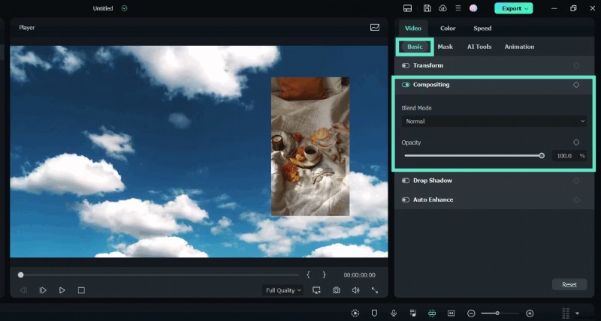Click the save project icon
This screenshot has height=321, width=601.
point(427,8)
